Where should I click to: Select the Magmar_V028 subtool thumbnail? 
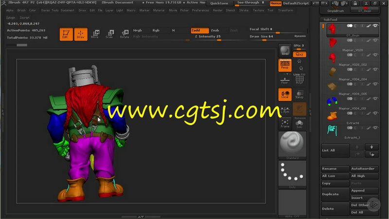333,43
